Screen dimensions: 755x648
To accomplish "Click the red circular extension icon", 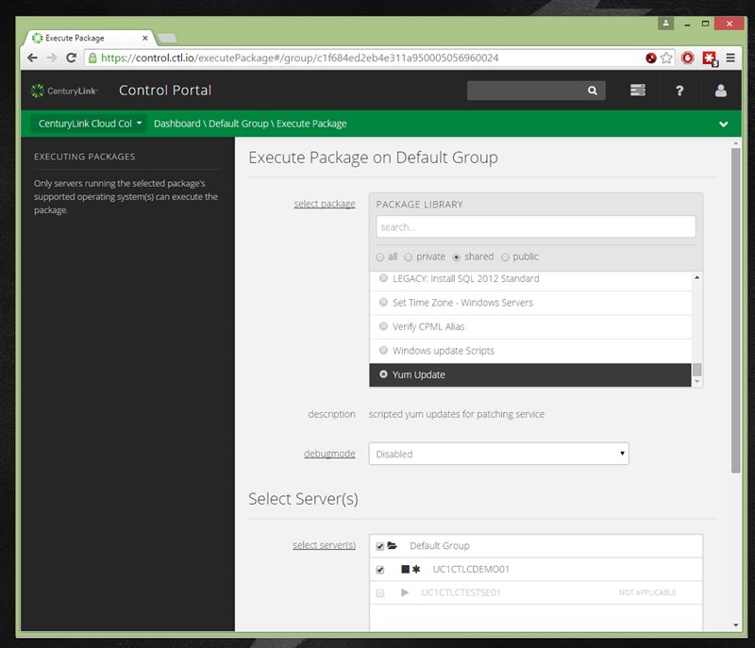I will 688,58.
